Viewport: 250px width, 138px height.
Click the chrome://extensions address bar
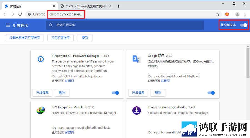tap(66, 14)
